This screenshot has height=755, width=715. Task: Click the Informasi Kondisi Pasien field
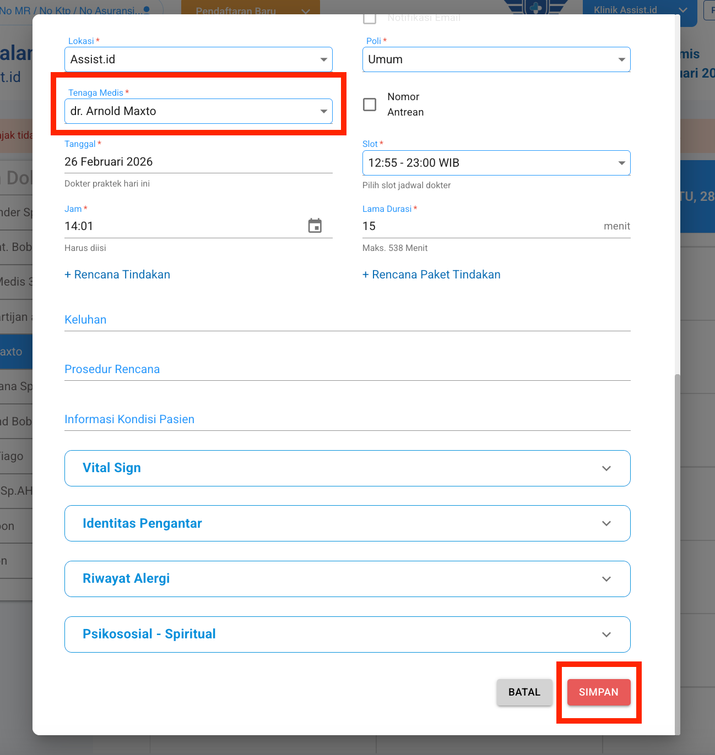[x=347, y=419]
